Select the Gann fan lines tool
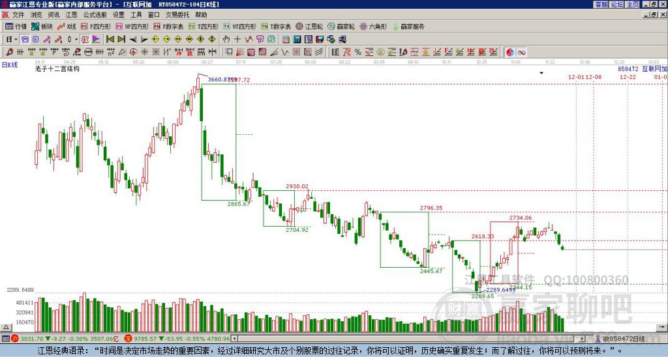Screen dimensions: 668x357 coord(240,52)
